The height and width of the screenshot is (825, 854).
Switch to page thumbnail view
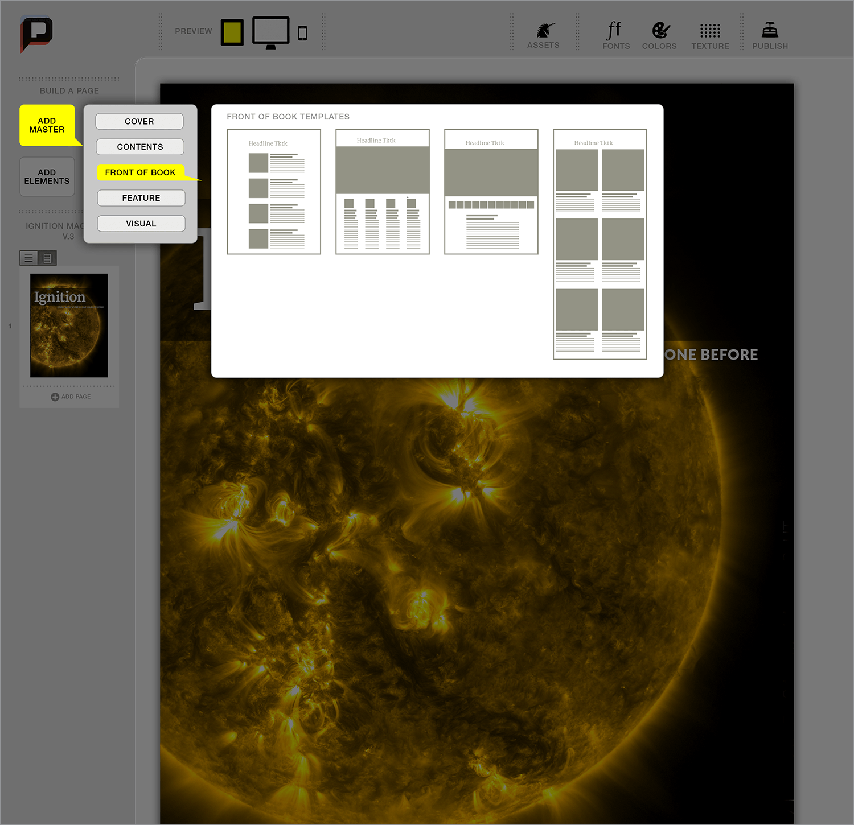pos(47,258)
